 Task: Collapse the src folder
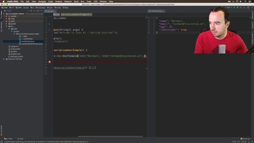6,26
